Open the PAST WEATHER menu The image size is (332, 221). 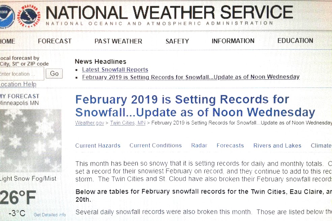[x=118, y=41]
